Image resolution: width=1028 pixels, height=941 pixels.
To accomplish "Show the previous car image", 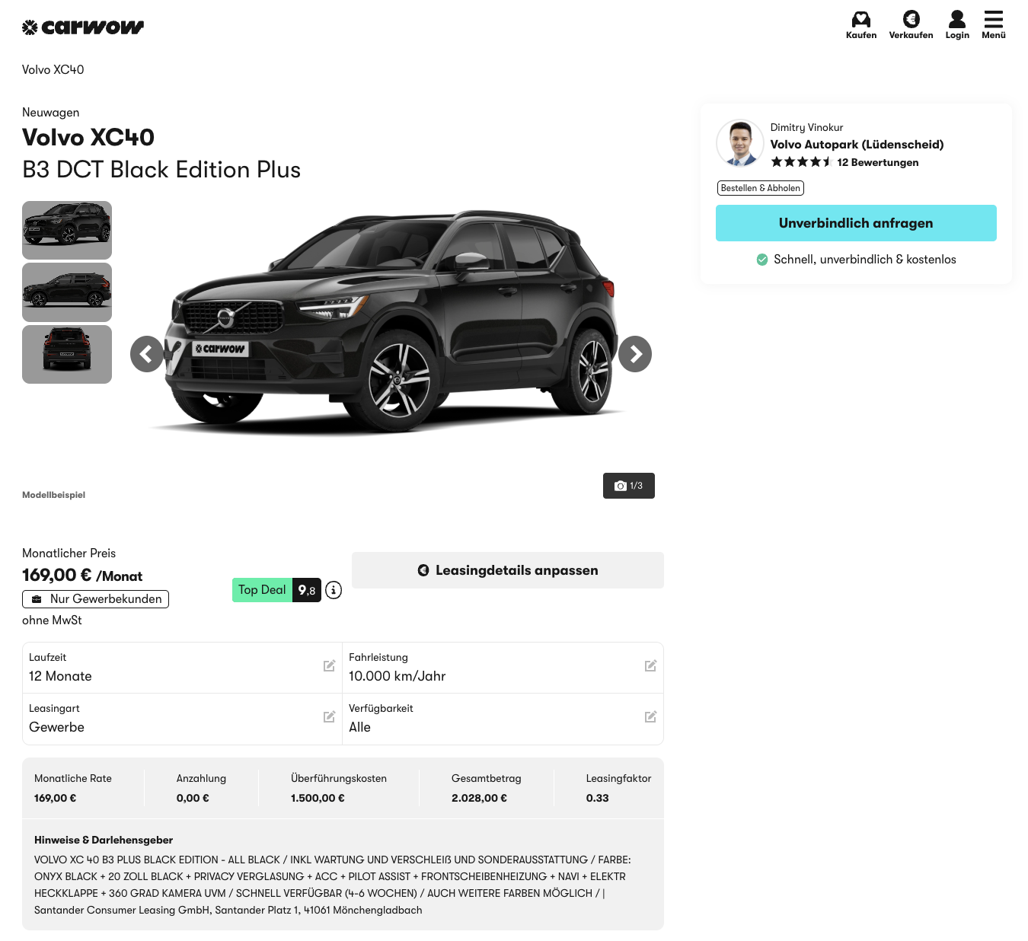I will pyautogui.click(x=147, y=354).
